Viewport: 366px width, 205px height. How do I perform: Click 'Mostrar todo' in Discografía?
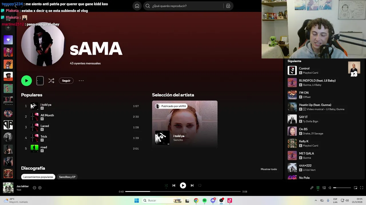coord(269,169)
